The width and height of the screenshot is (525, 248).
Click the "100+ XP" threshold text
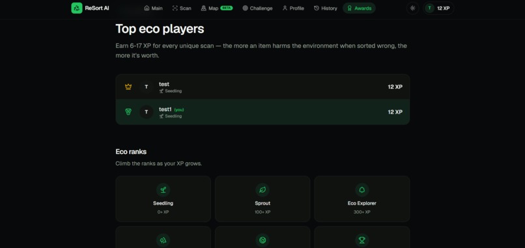pyautogui.click(x=262, y=212)
